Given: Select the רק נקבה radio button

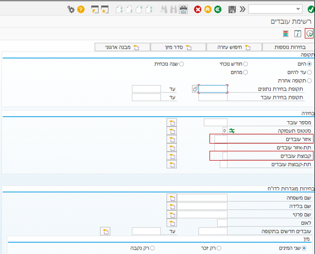Looking at the screenshot, I should pos(152,248).
